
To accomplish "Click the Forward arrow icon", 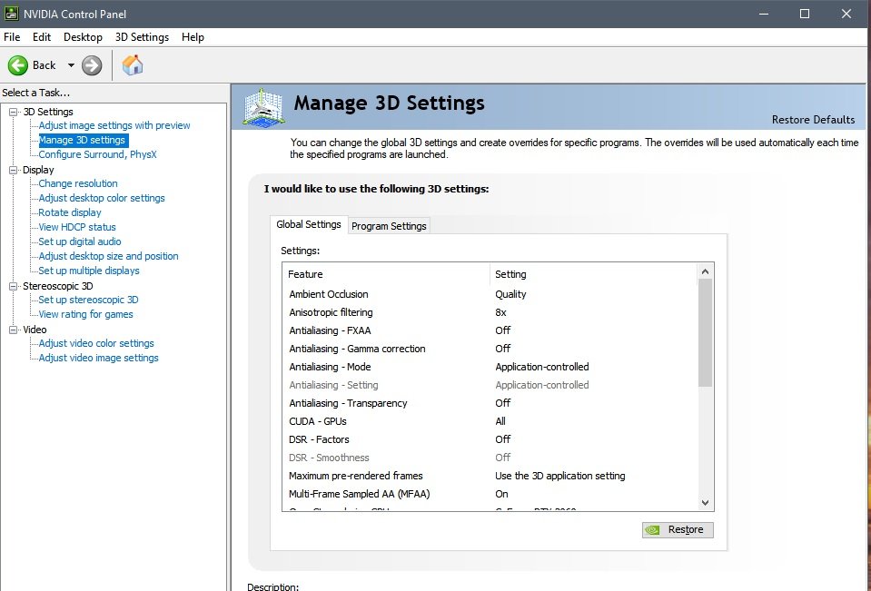I will click(x=92, y=65).
